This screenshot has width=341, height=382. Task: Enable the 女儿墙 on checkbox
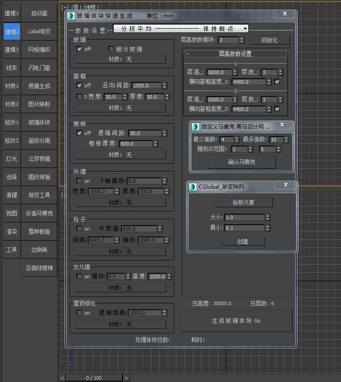79,276
